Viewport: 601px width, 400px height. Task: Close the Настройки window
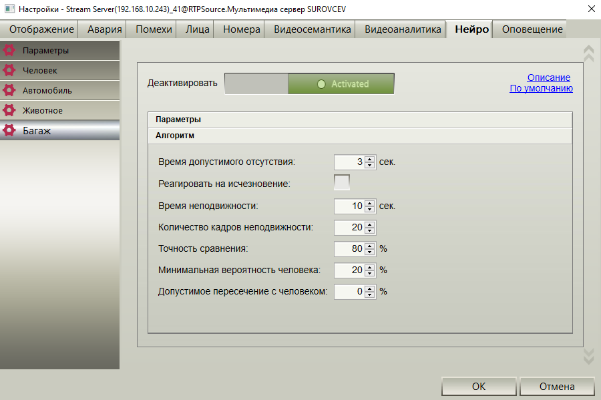coord(592,9)
